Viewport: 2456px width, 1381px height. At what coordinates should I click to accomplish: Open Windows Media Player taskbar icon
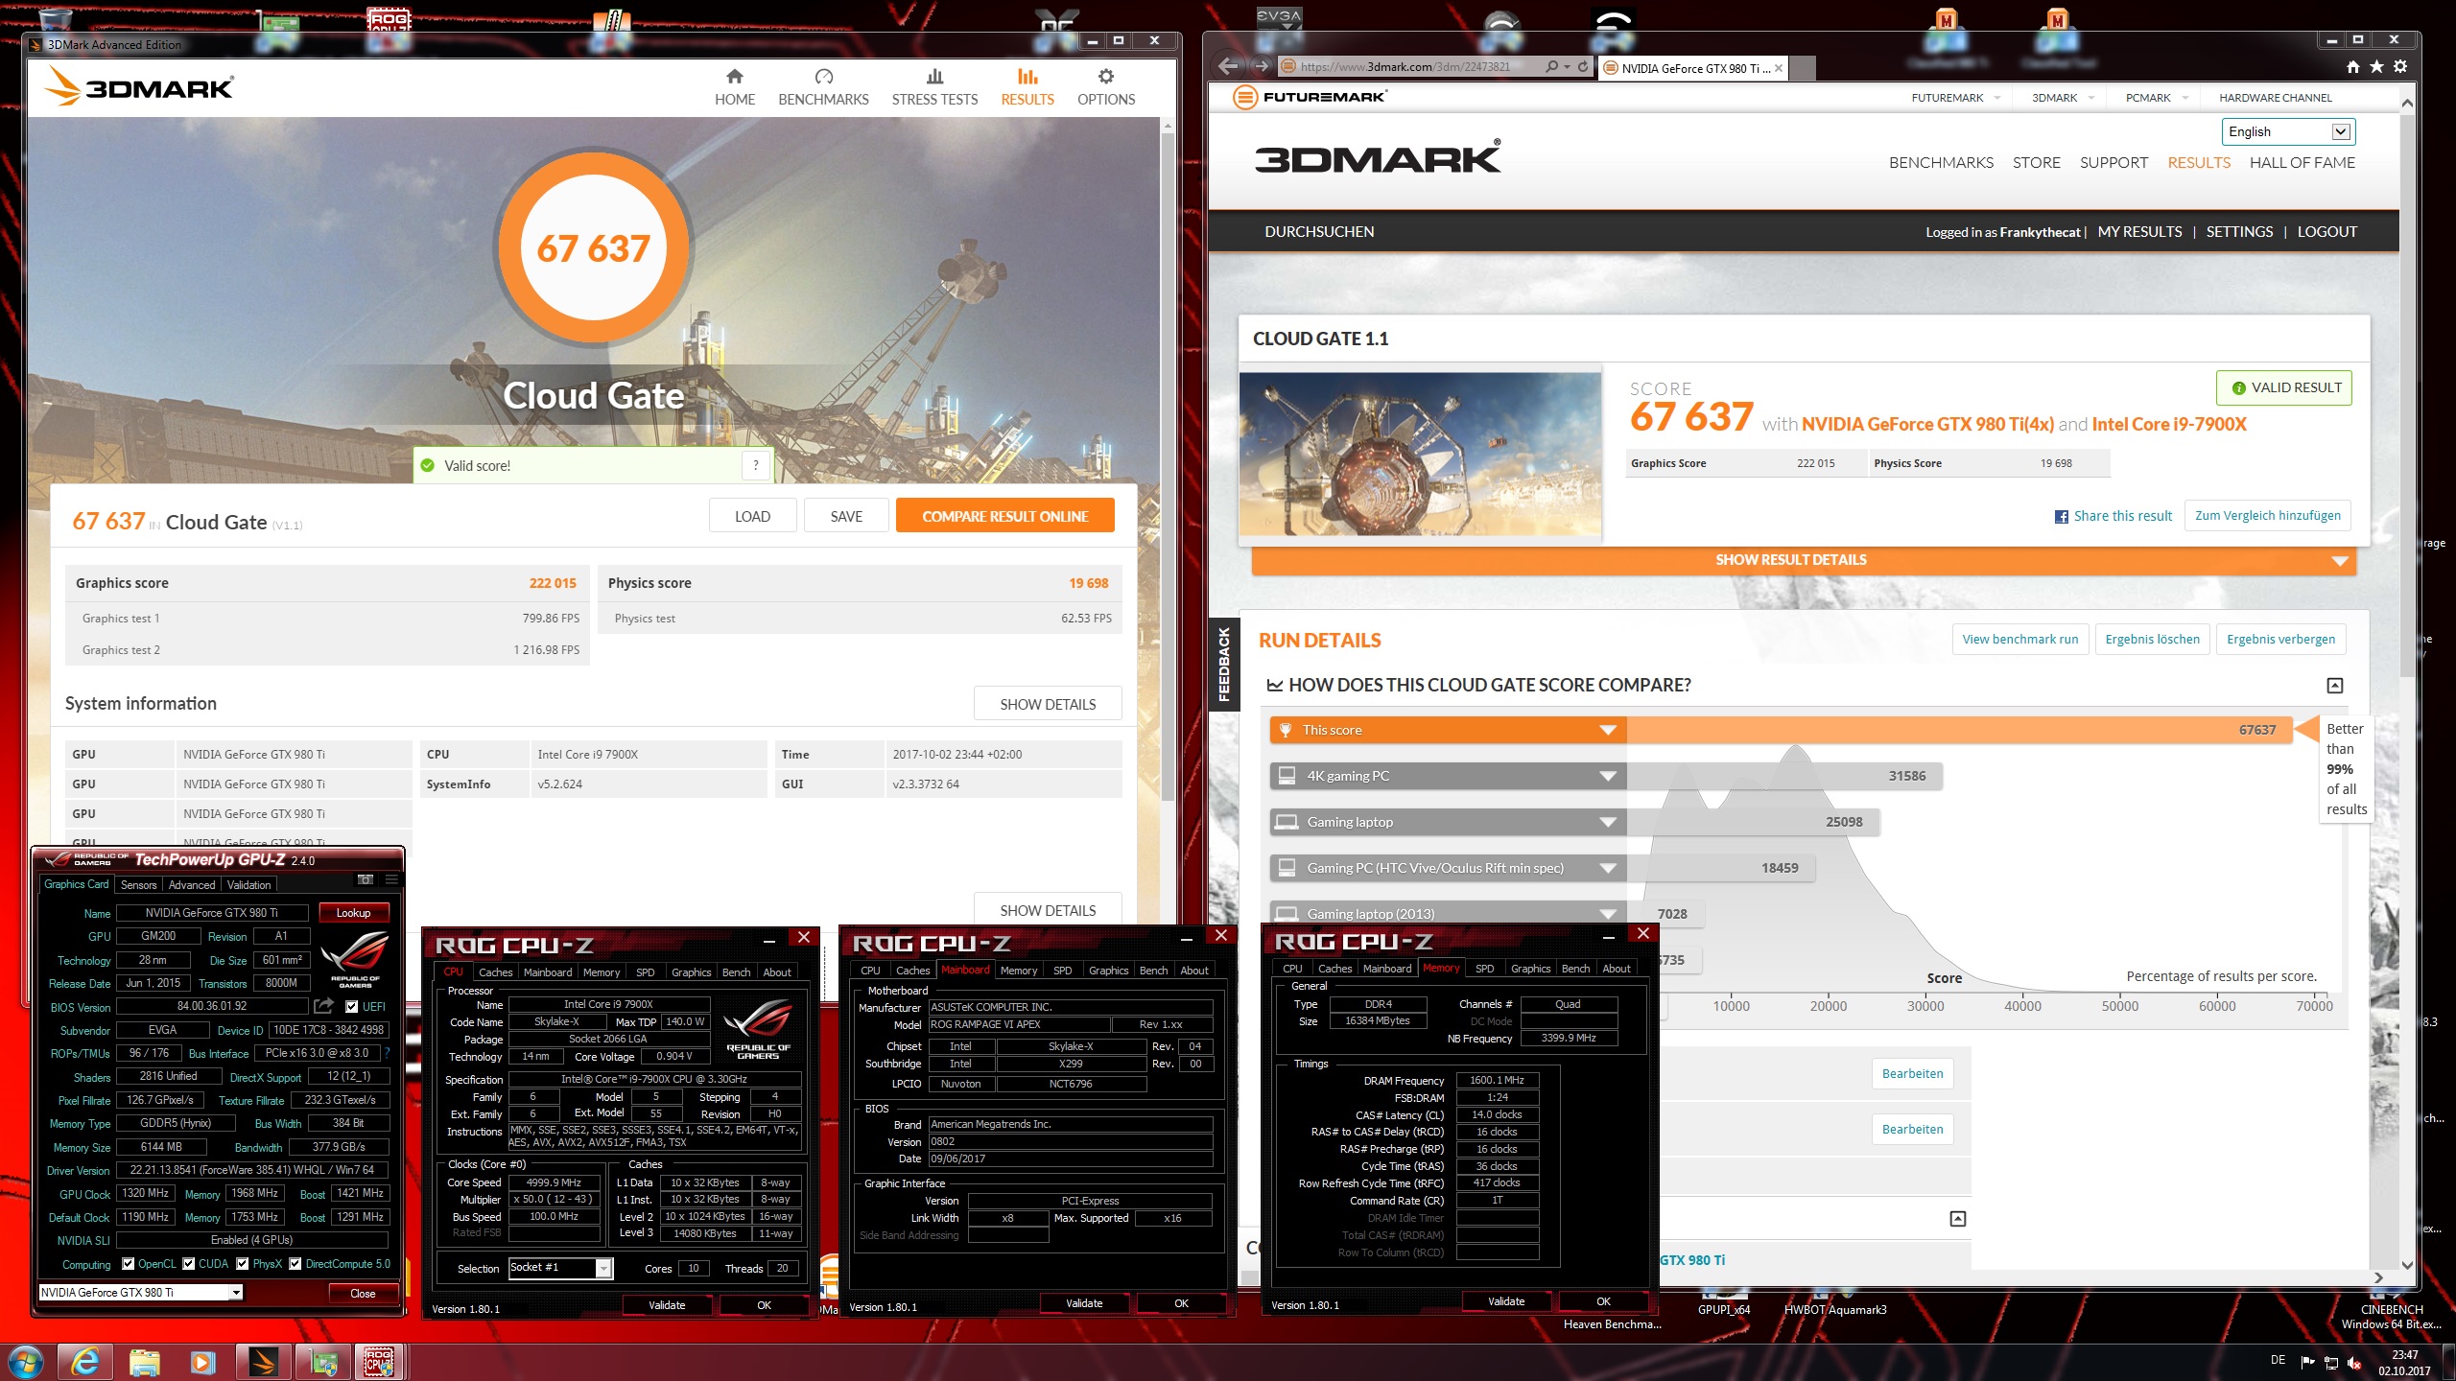tap(202, 1362)
